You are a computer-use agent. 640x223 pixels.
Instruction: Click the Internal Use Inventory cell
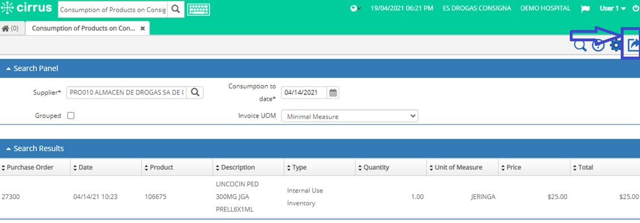(305, 197)
